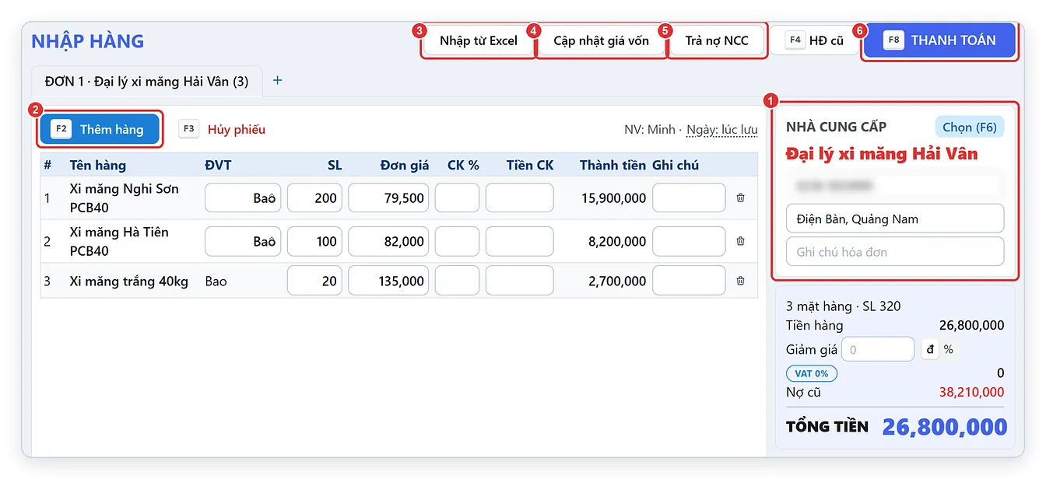The height and width of the screenshot is (479, 1046).
Task: Open old invoices with HĐ cũ
Action: coord(815,40)
